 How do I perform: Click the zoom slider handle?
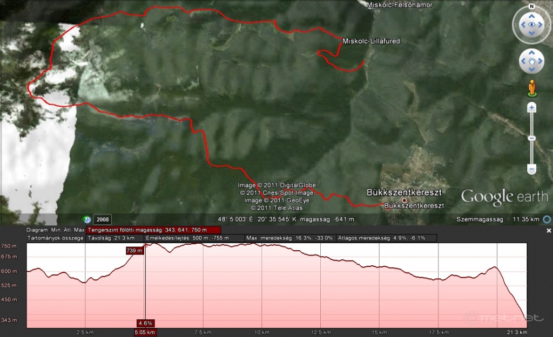click(x=532, y=139)
